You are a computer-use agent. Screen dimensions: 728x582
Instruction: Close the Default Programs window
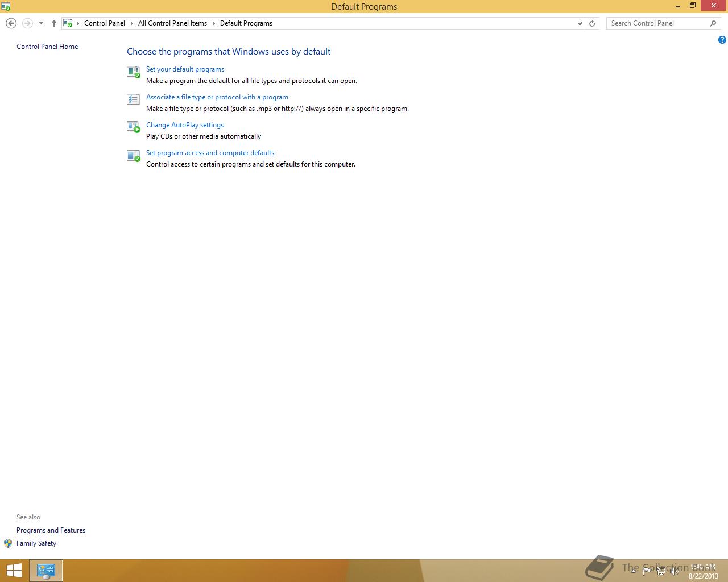[x=714, y=6]
